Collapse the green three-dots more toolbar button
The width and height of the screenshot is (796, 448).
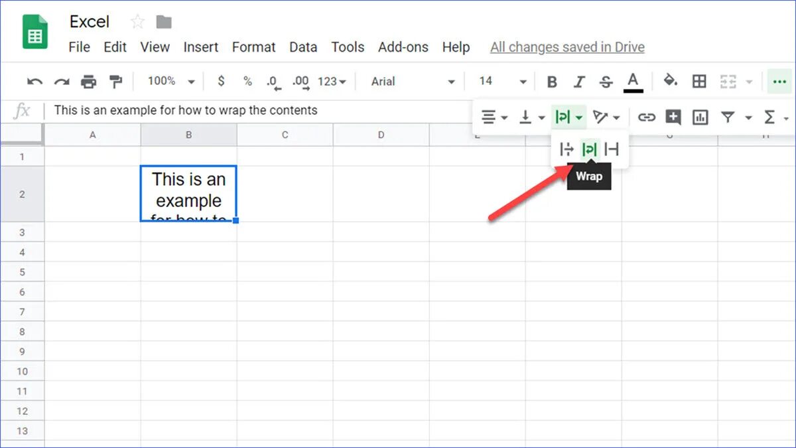tap(778, 82)
